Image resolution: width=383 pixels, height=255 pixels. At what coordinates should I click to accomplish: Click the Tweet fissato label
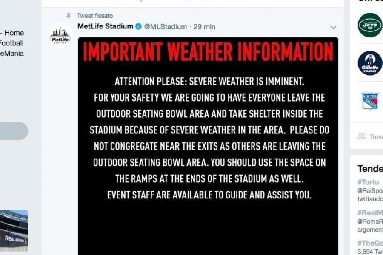(95, 16)
